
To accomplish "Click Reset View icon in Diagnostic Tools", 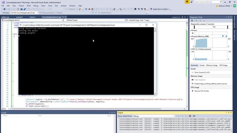I will 204,21.
